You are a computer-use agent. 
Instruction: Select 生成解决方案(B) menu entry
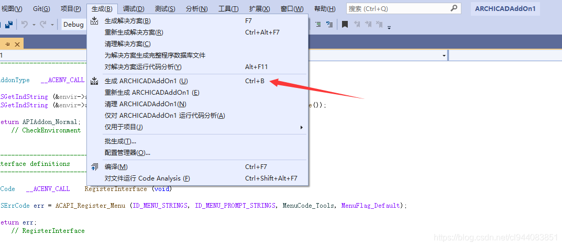(197, 21)
